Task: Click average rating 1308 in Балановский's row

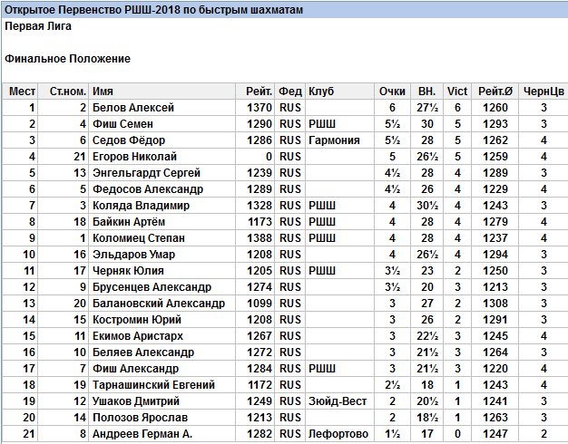Action: point(495,304)
